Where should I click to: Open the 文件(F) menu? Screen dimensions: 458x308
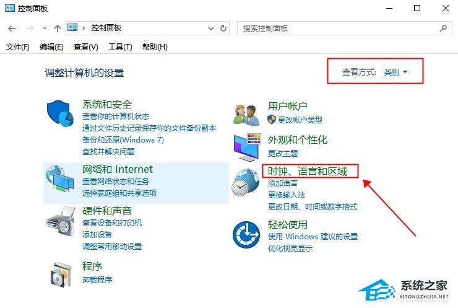click(x=17, y=47)
